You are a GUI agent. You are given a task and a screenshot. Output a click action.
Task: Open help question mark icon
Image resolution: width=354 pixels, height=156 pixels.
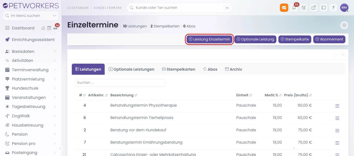pyautogui.click(x=333, y=8)
